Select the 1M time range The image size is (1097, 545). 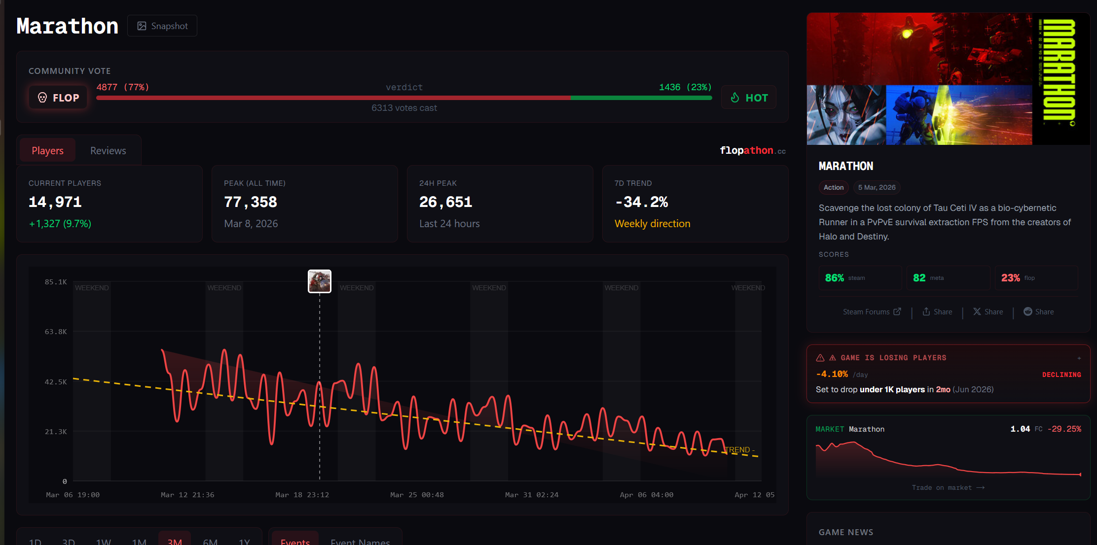coord(139,541)
